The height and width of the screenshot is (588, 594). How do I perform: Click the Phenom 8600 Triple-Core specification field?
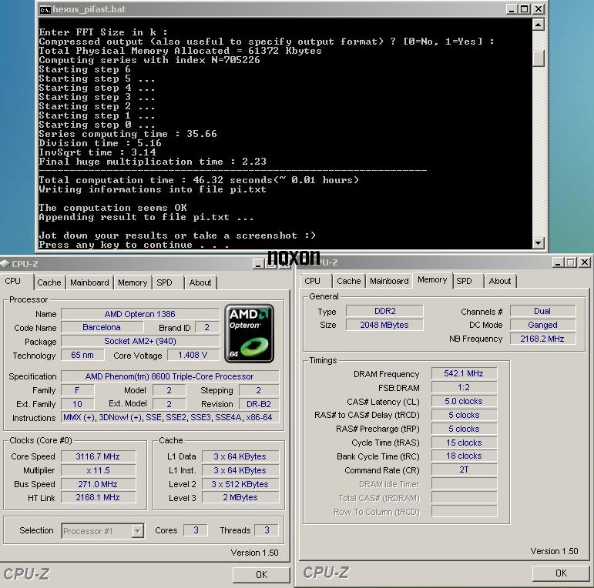pos(169,376)
